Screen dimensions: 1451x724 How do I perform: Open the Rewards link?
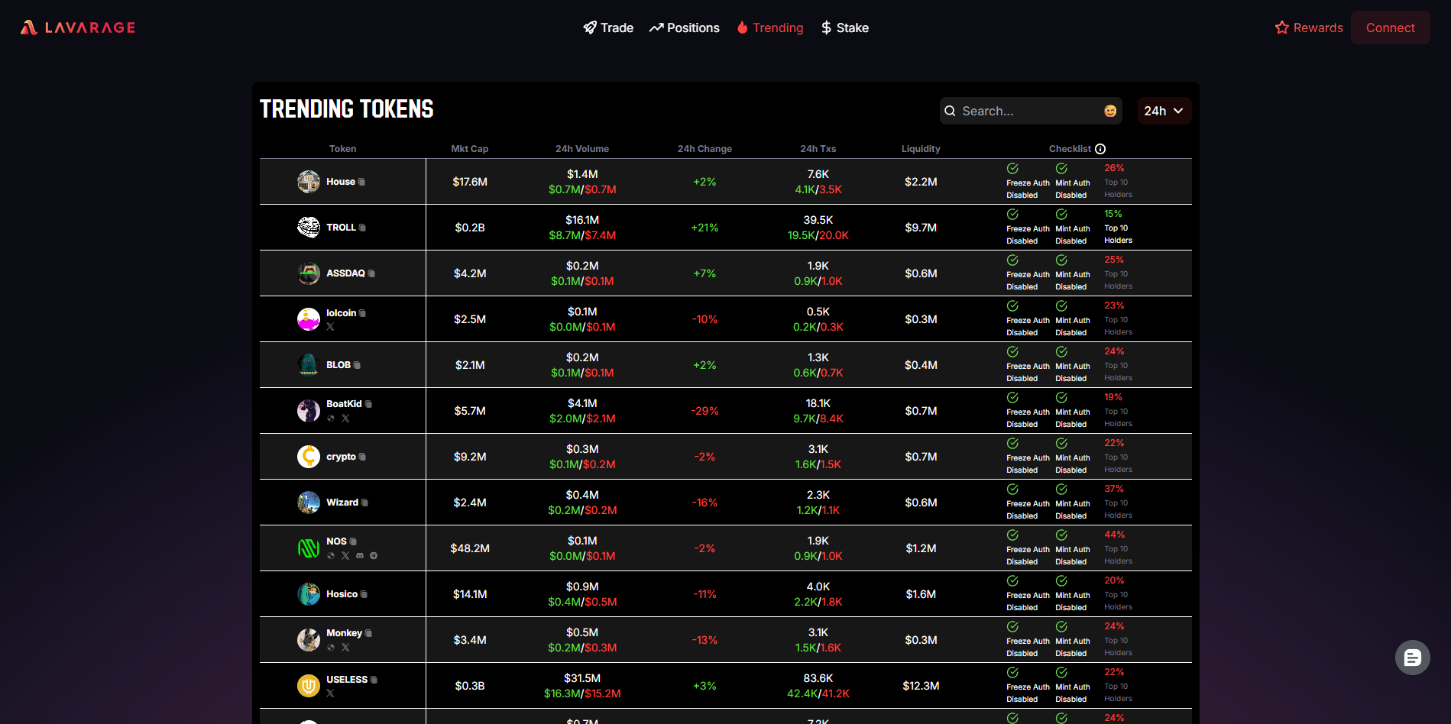(1309, 28)
